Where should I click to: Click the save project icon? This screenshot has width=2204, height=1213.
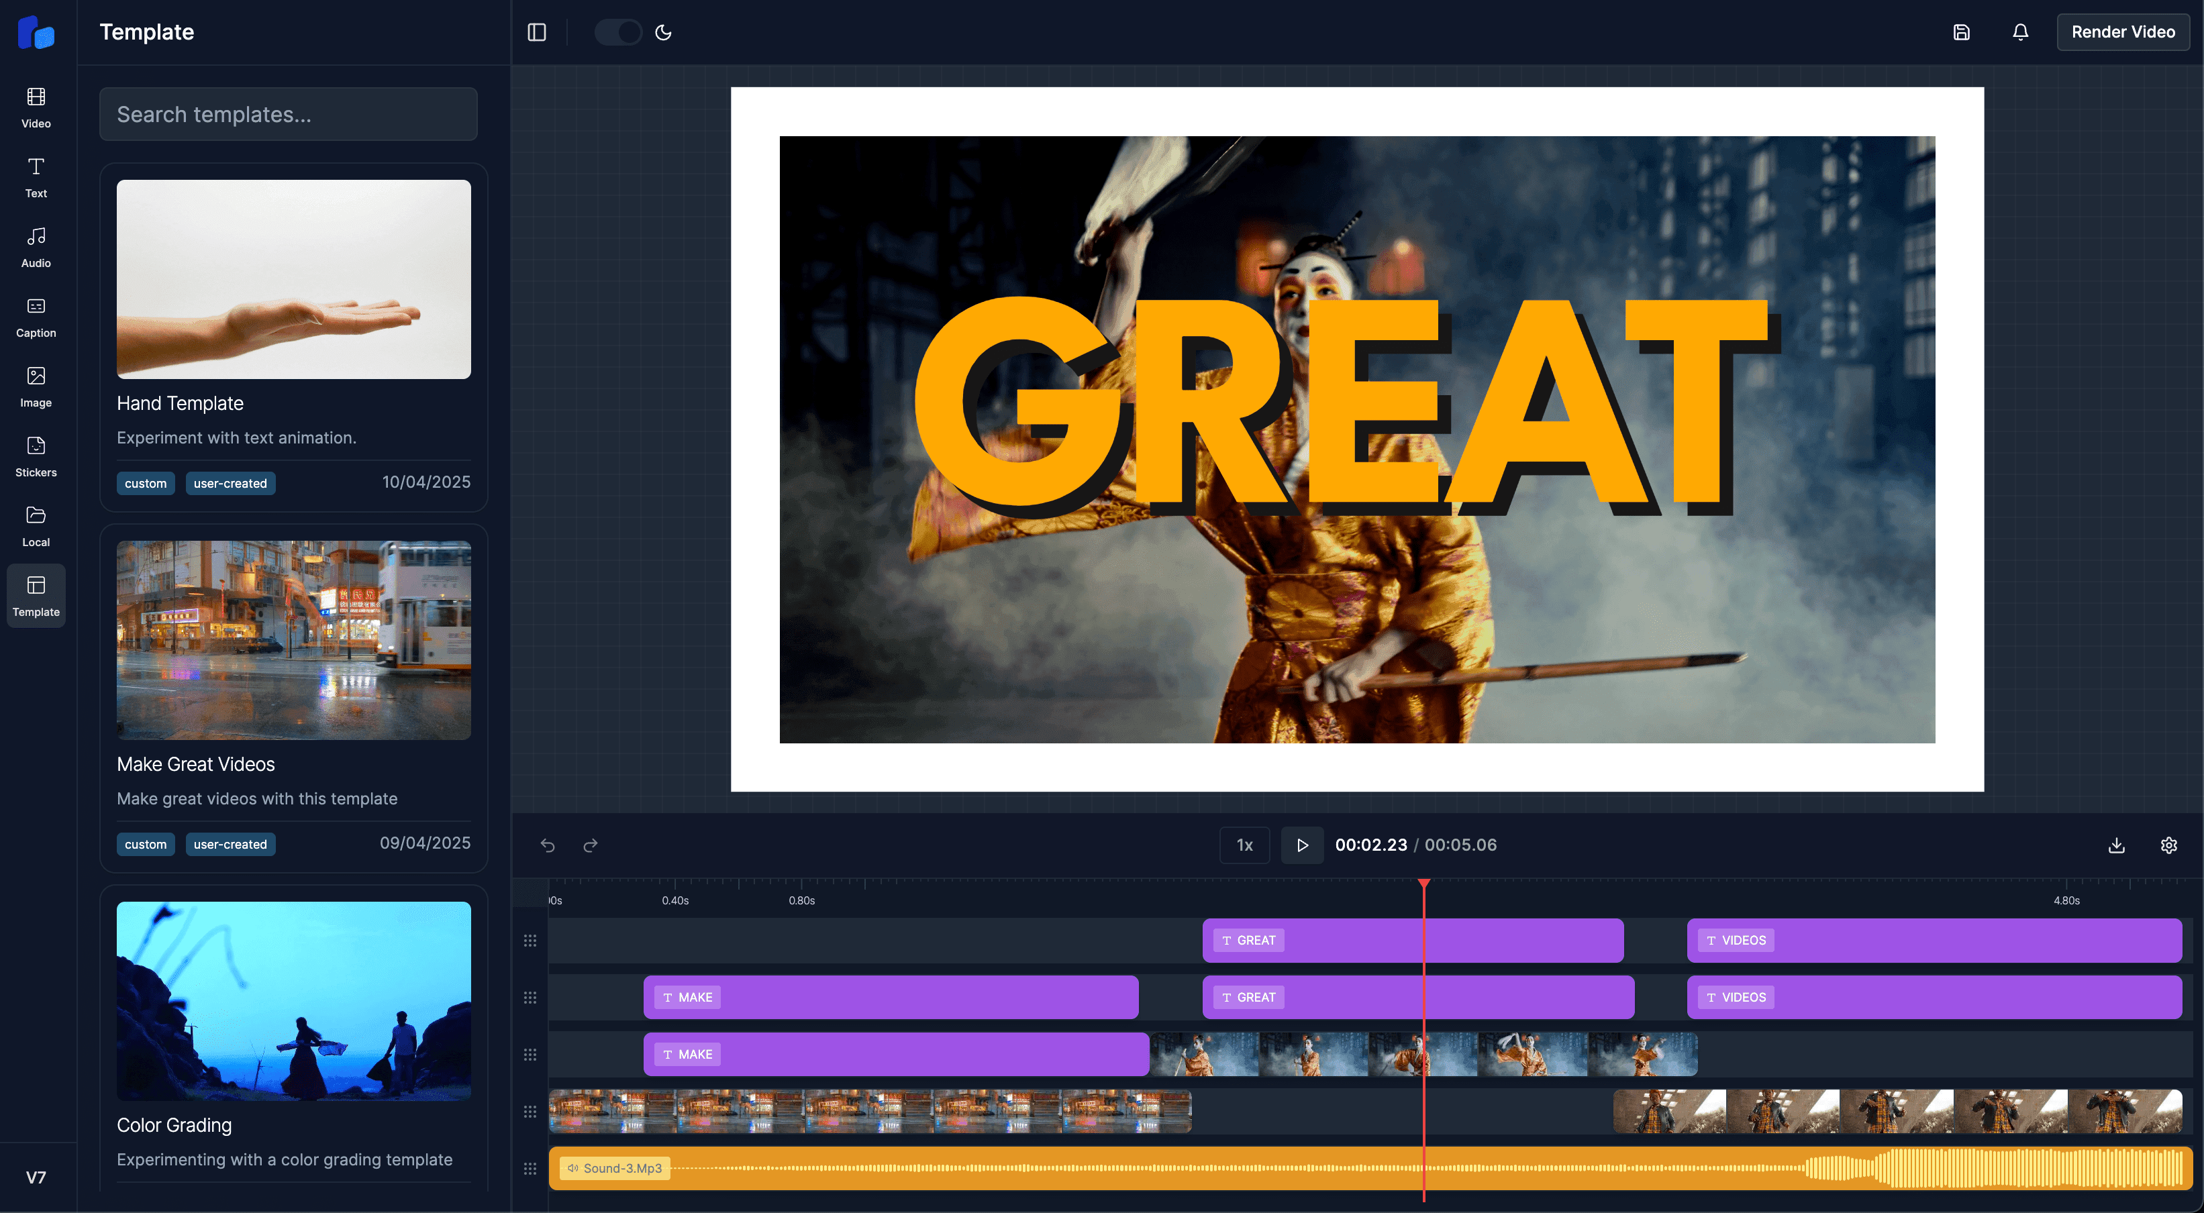[x=1961, y=32]
